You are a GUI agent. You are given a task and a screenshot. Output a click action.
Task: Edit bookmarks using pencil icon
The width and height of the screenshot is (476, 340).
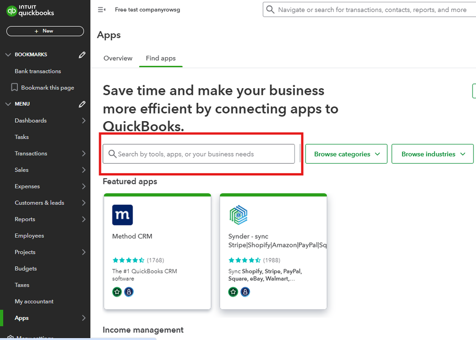click(82, 55)
